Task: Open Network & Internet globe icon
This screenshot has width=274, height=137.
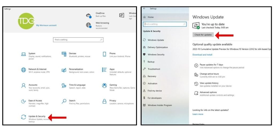Action: pyautogui.click(x=24, y=70)
